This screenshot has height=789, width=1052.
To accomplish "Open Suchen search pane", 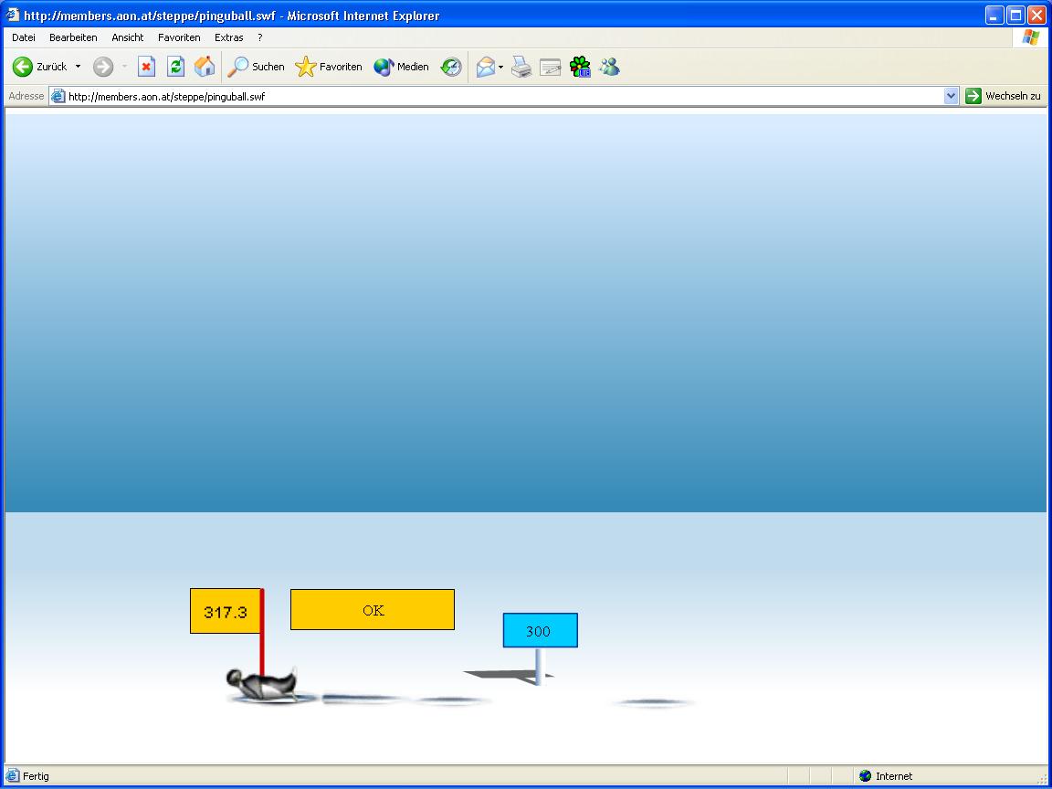I will click(256, 67).
